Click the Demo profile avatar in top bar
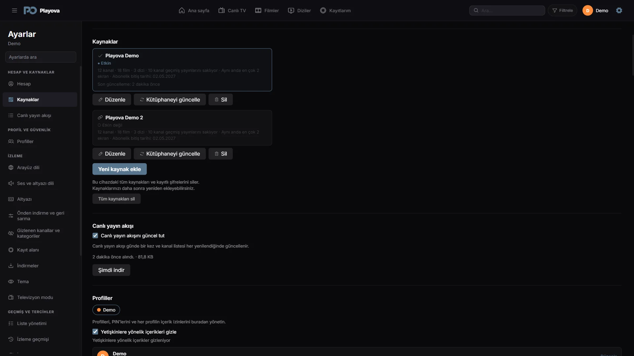The height and width of the screenshot is (356, 634). click(x=588, y=11)
